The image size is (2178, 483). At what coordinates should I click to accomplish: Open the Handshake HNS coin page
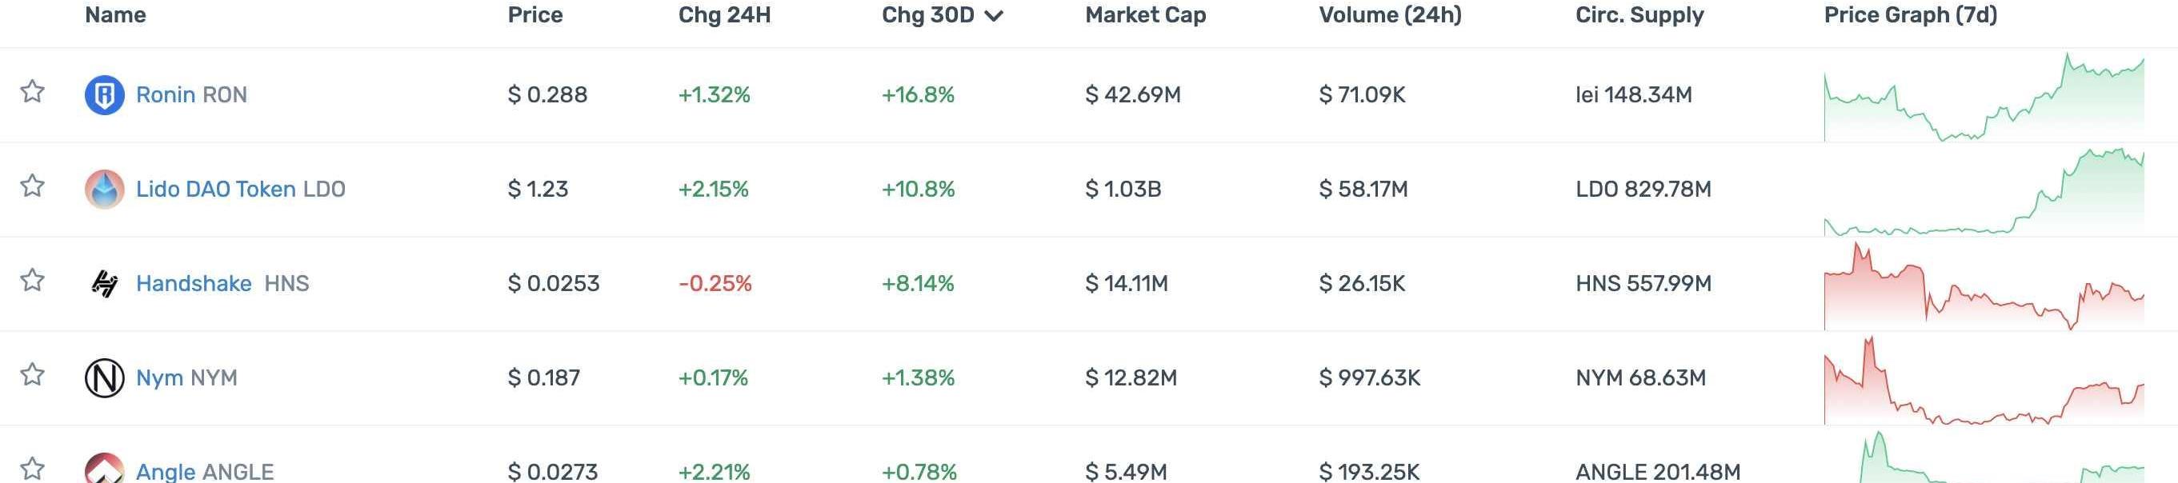pos(222,284)
